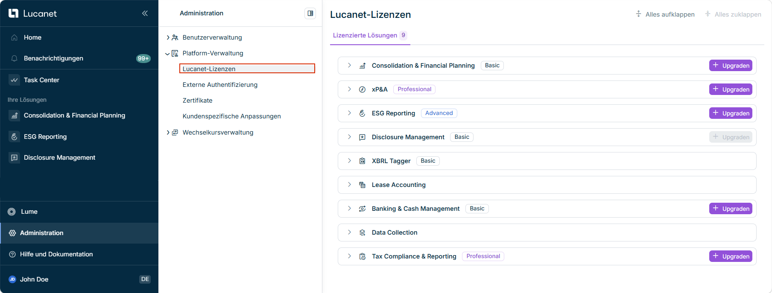772x293 pixels.
Task: Collapse the left sidebar with double-chevron icon
Action: [145, 13]
